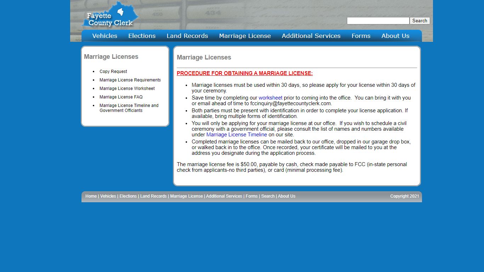Open Marriage License Timeline and Government Officiants
Viewport: 484px width, 272px height.
pyautogui.click(x=129, y=108)
